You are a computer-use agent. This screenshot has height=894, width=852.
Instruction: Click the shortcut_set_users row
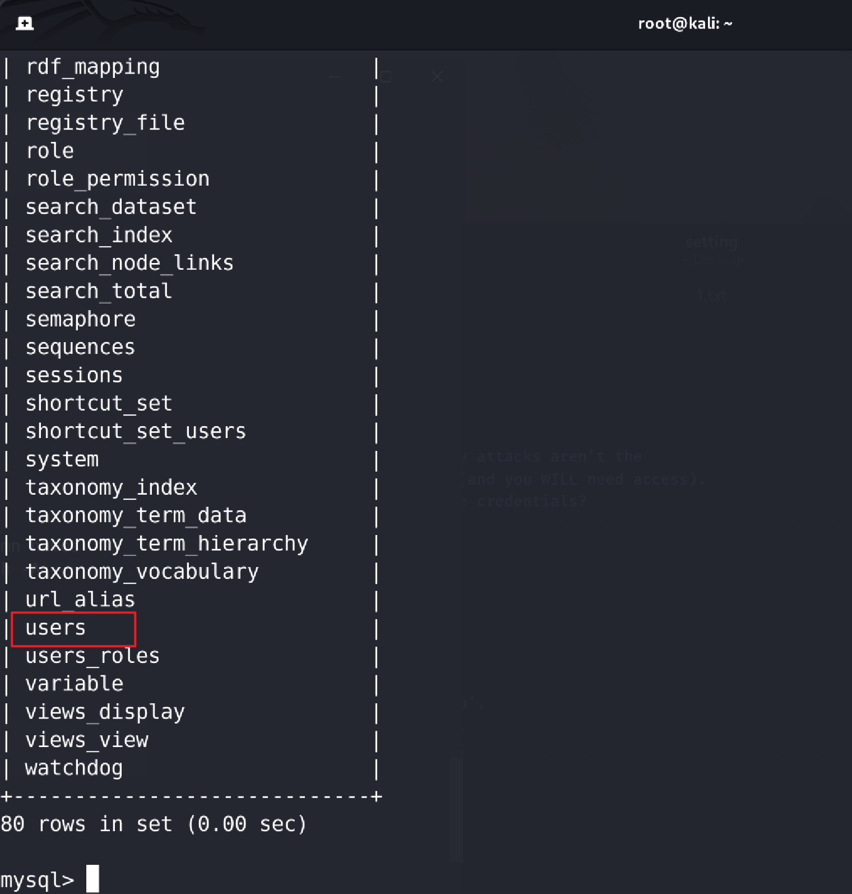click(136, 431)
